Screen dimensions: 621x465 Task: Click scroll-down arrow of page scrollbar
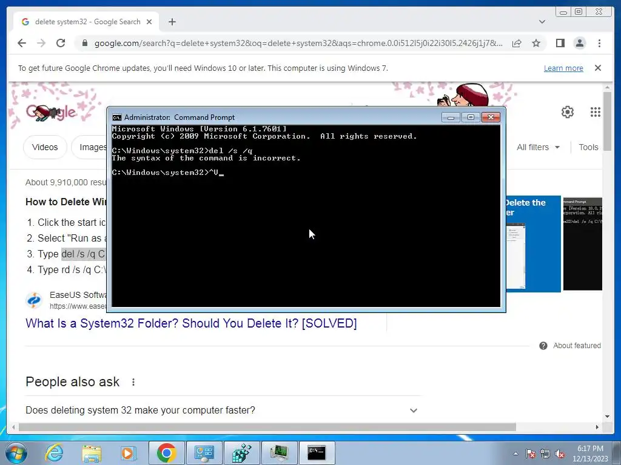tap(606, 417)
